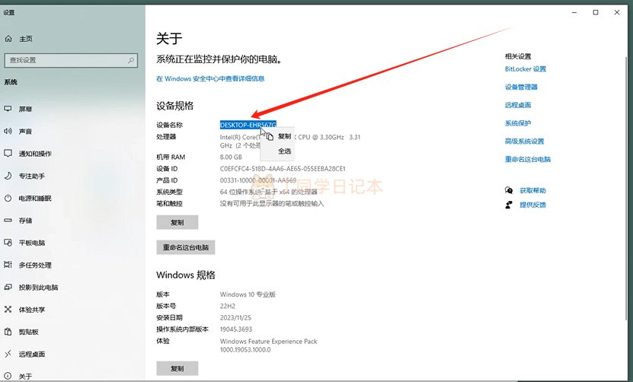Open the 高级系统设置 link
The image size is (633, 382).
click(x=524, y=142)
